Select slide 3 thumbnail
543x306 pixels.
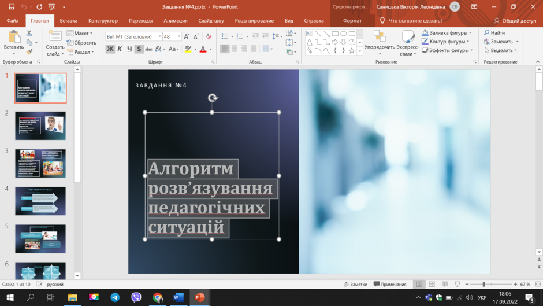(x=40, y=163)
